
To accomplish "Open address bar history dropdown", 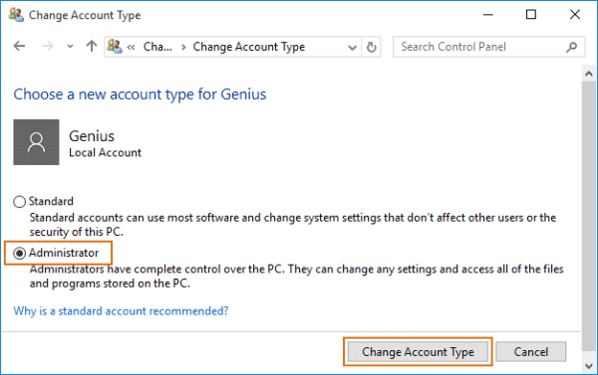I will click(x=353, y=48).
